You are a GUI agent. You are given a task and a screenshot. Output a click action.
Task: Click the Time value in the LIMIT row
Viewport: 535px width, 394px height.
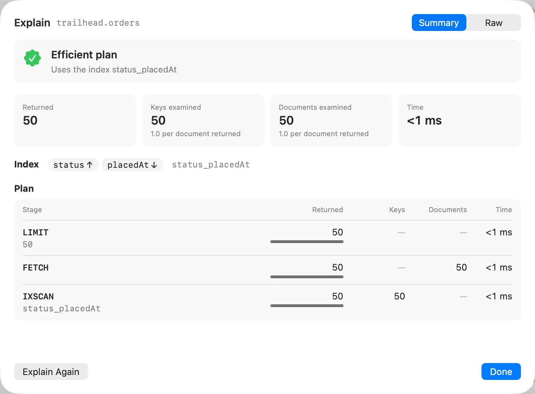click(499, 232)
